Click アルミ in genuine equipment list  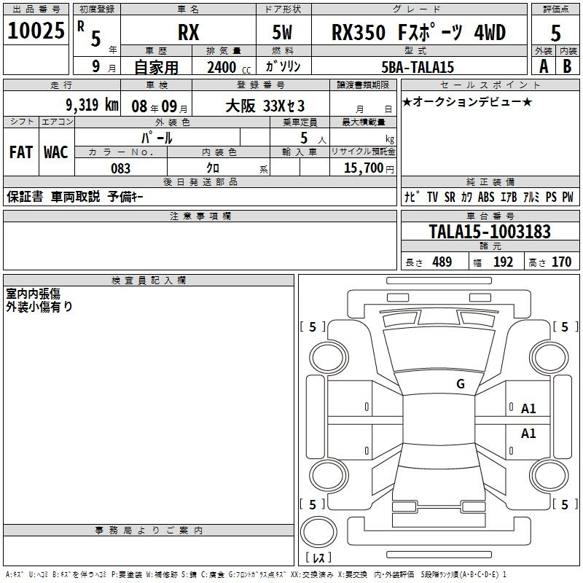(531, 197)
